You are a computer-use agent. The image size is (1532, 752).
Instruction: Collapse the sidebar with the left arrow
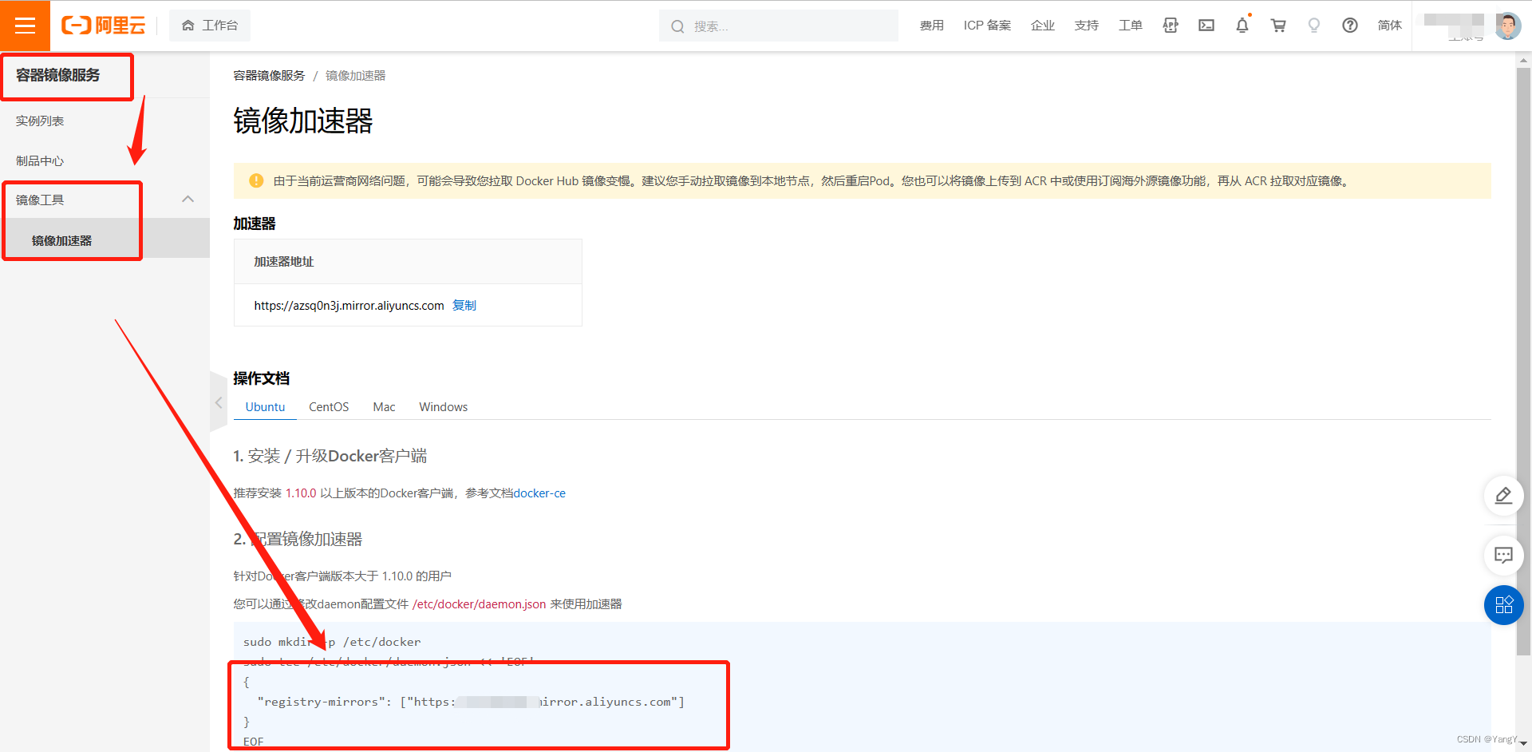point(218,402)
